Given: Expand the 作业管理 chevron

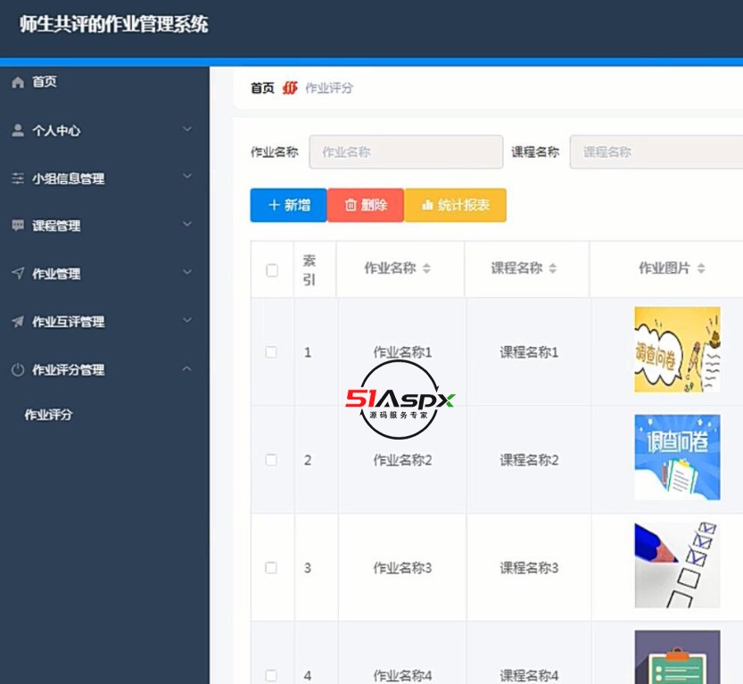Looking at the screenshot, I should coord(187,272).
